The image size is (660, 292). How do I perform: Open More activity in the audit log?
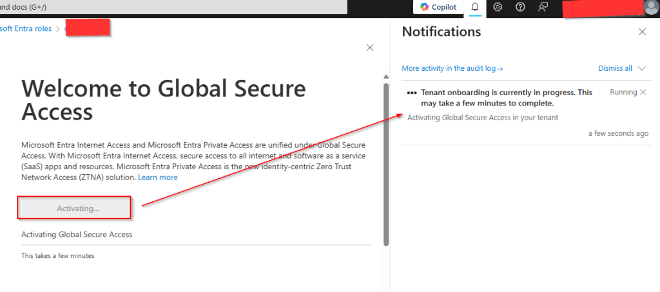click(452, 68)
